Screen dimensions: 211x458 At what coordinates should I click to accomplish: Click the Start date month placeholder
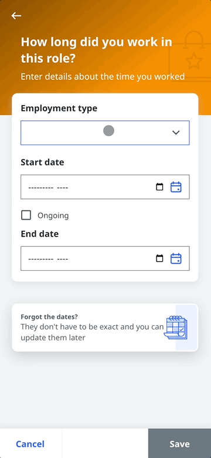point(41,187)
